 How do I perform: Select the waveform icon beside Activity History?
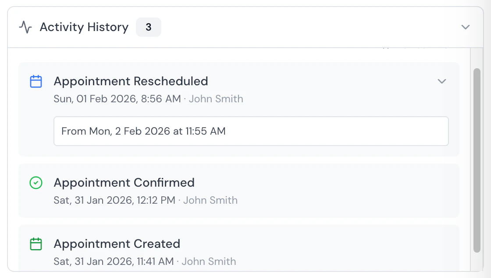[26, 27]
